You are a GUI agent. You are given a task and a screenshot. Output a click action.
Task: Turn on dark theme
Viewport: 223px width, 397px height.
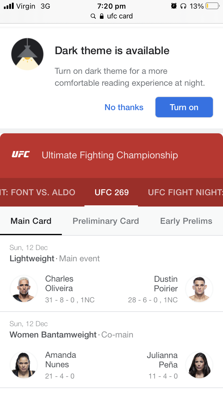[184, 107]
